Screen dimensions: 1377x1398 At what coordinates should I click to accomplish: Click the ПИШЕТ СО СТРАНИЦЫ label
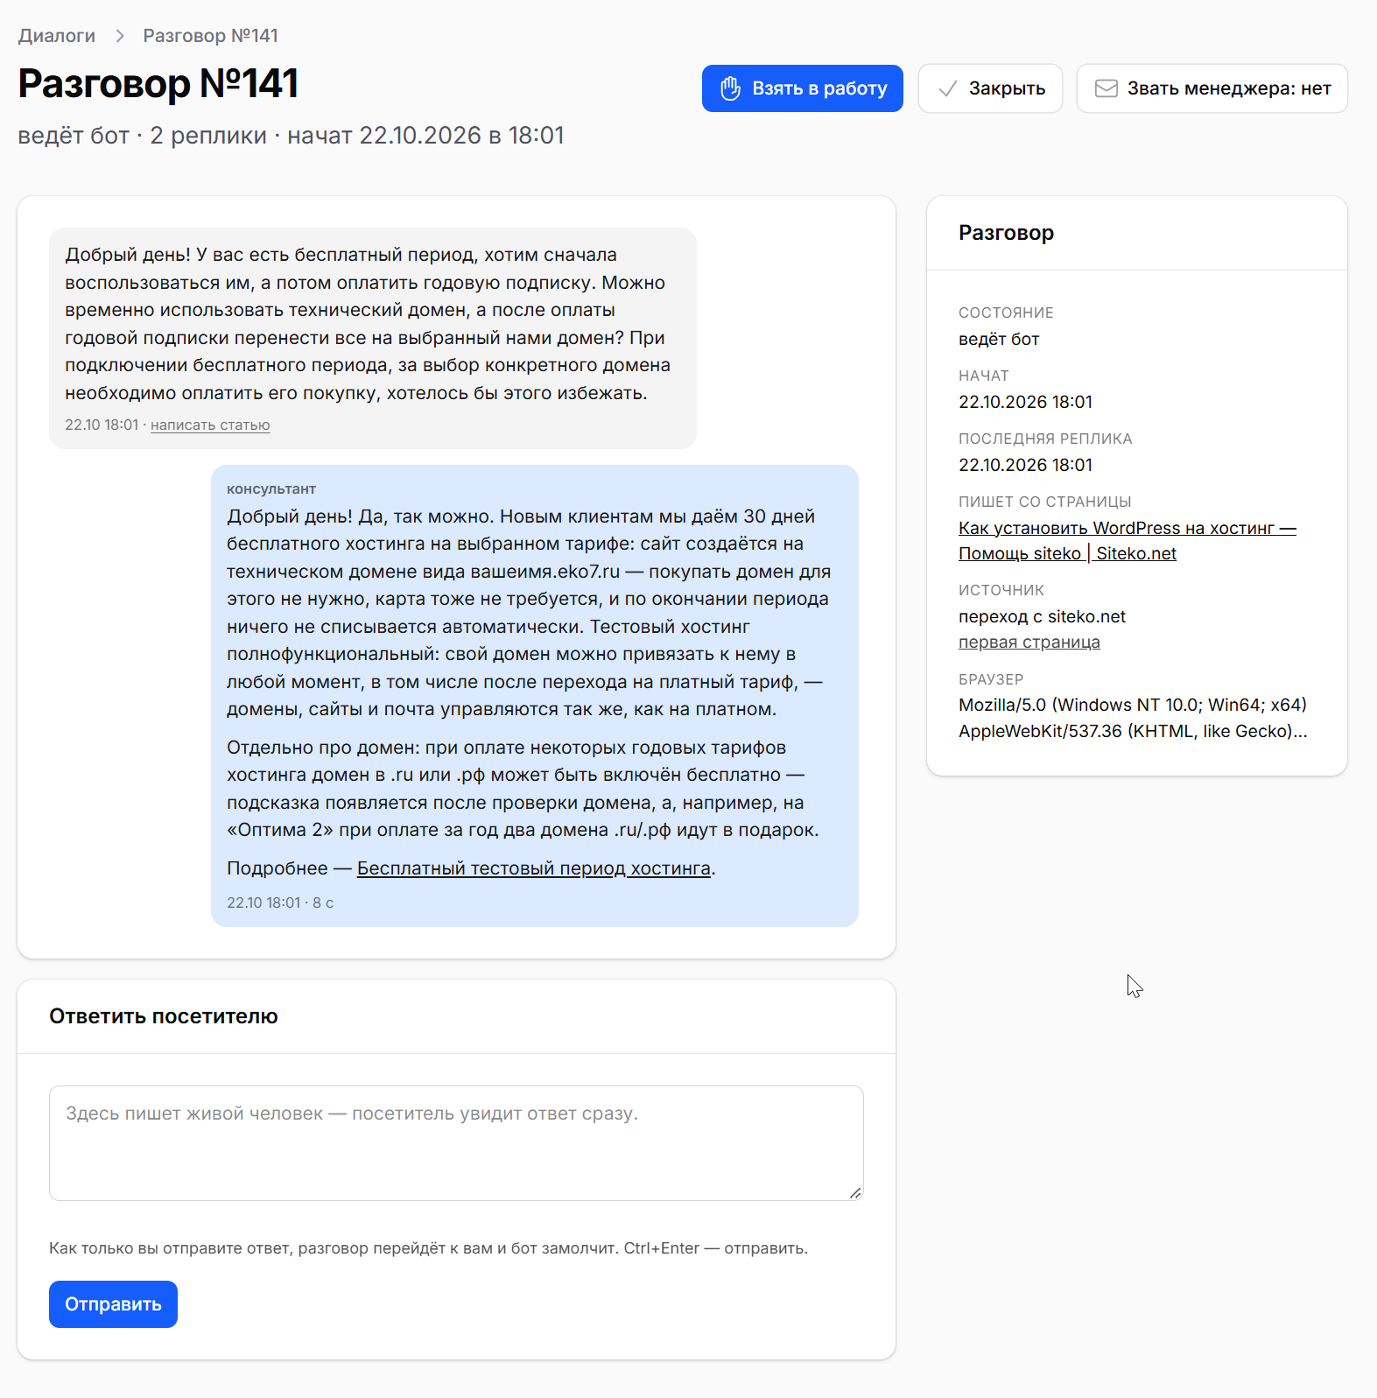[1045, 502]
